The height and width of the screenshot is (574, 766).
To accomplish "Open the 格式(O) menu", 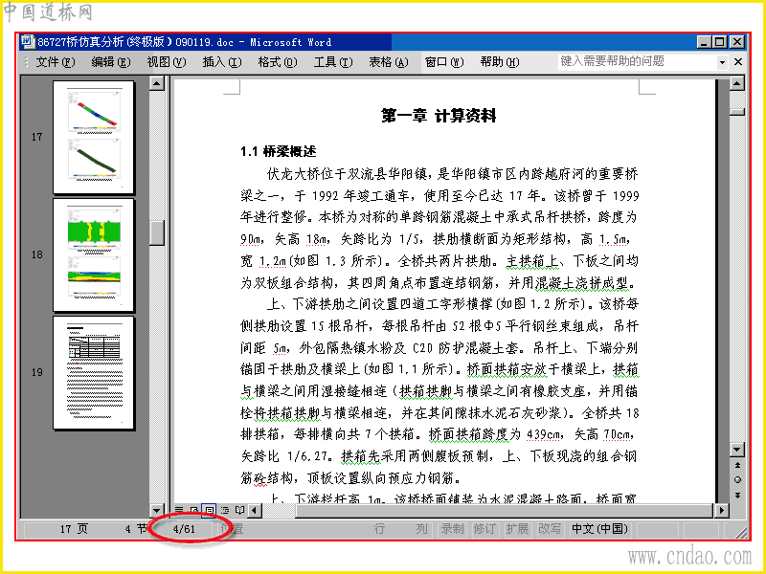I will (277, 62).
